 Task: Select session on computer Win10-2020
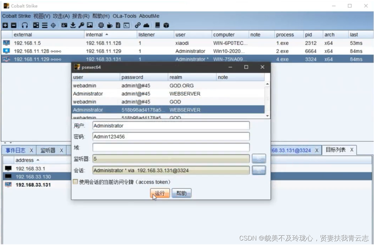click(x=187, y=51)
